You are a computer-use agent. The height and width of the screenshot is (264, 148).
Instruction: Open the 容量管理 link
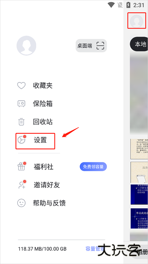coord(95,249)
